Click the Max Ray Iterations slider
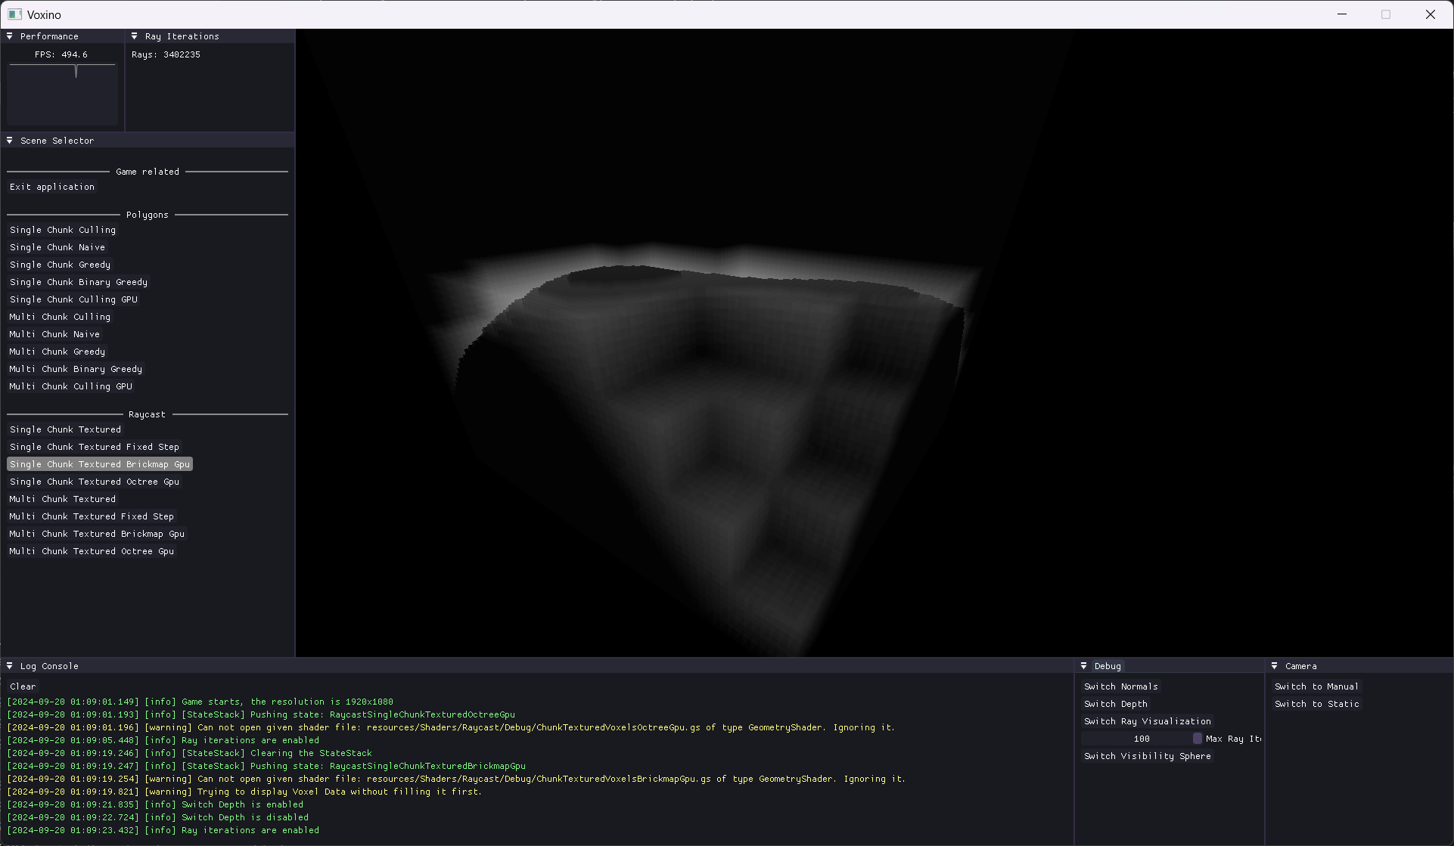 (x=1141, y=739)
